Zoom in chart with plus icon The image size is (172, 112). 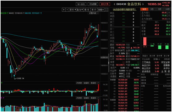click(64, 10)
